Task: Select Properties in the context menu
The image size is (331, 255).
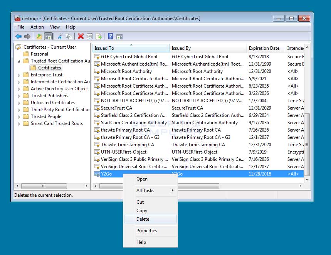Action: pos(146,231)
